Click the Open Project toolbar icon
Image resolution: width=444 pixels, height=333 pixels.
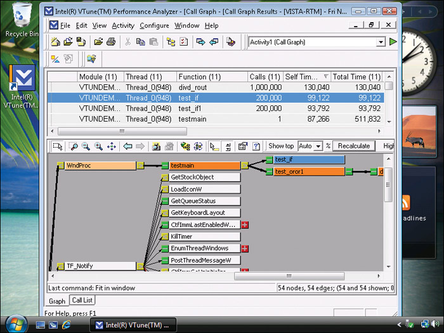pos(68,42)
